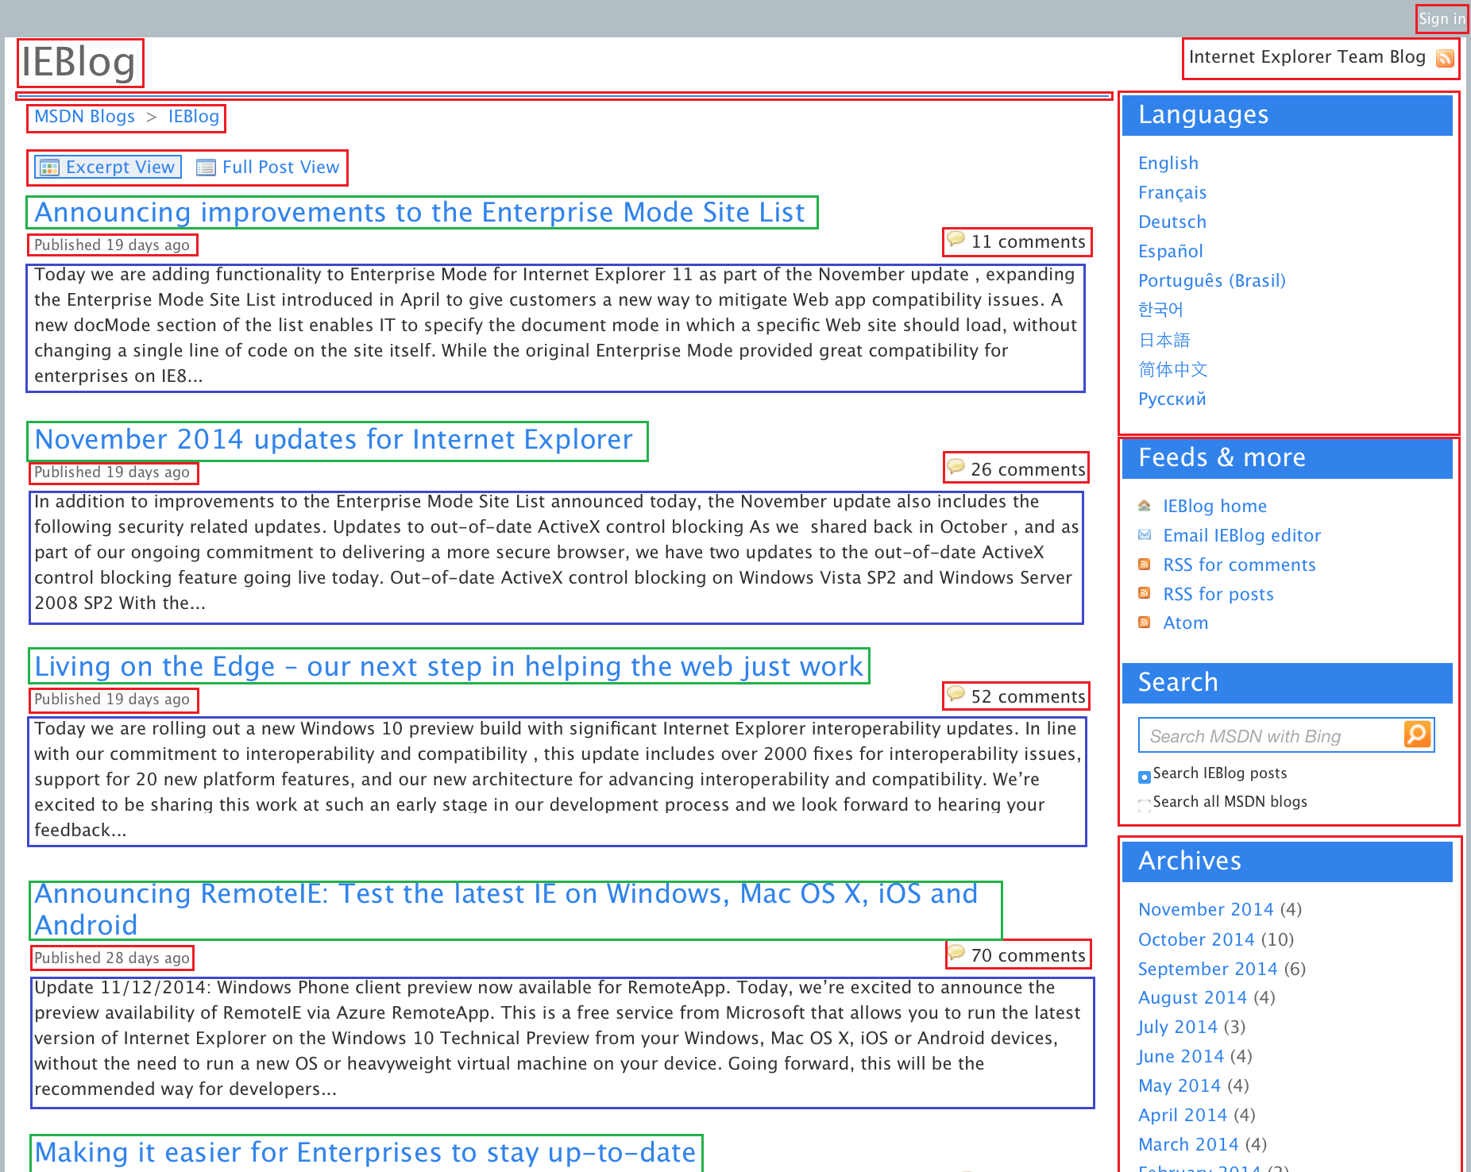Click the Archives section header
Viewport: 1471px width, 1172px height.
click(x=1287, y=862)
